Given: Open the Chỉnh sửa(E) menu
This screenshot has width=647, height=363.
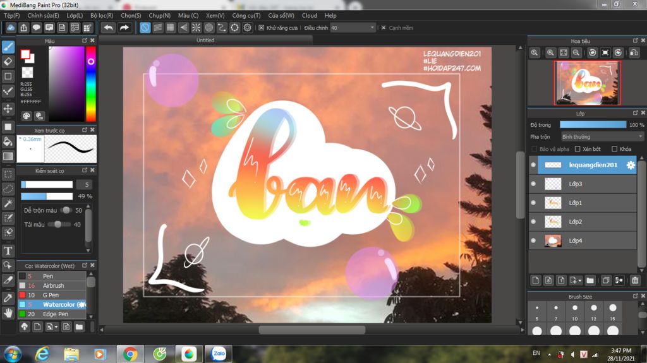Looking at the screenshot, I should pos(43,15).
